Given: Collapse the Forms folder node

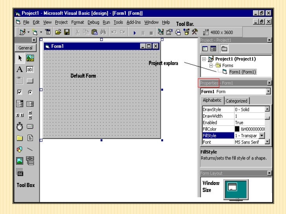Looking at the screenshot, I should point(211,65).
